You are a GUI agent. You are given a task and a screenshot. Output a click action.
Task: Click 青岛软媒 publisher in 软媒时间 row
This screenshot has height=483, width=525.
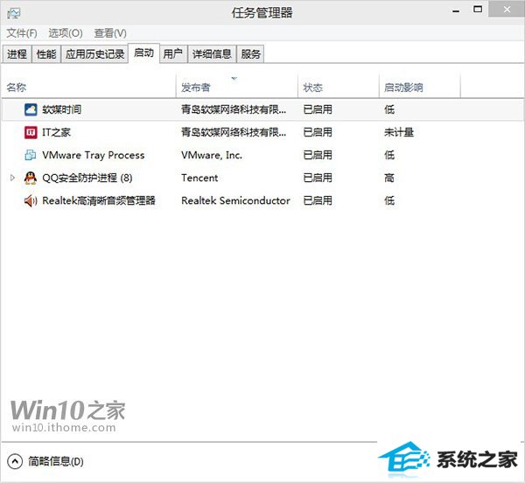pyautogui.click(x=234, y=109)
